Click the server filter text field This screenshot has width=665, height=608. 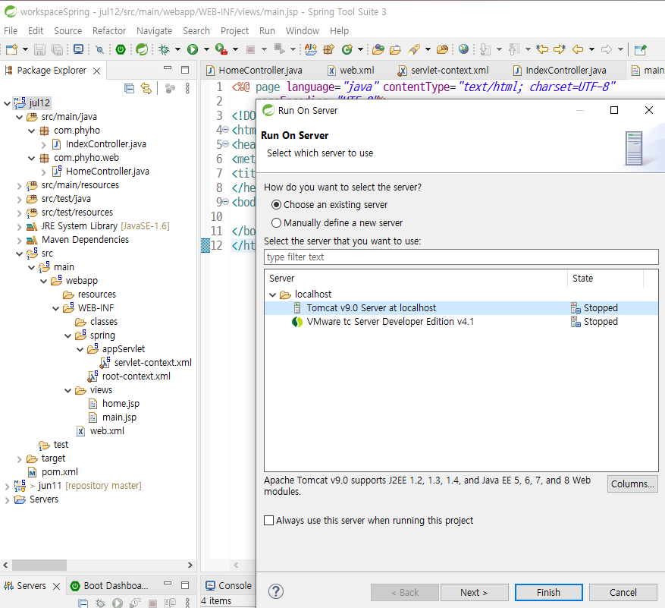point(461,257)
